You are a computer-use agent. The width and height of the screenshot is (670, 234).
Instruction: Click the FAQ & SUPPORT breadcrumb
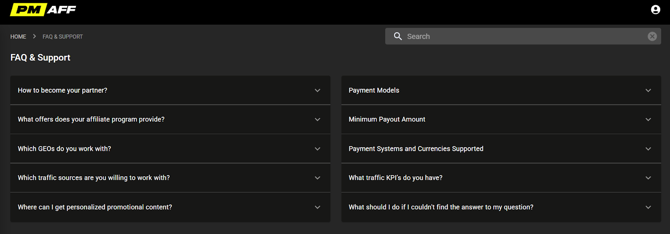click(63, 37)
